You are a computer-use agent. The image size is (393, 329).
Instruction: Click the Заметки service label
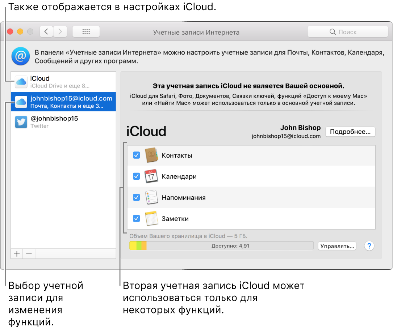point(175,219)
